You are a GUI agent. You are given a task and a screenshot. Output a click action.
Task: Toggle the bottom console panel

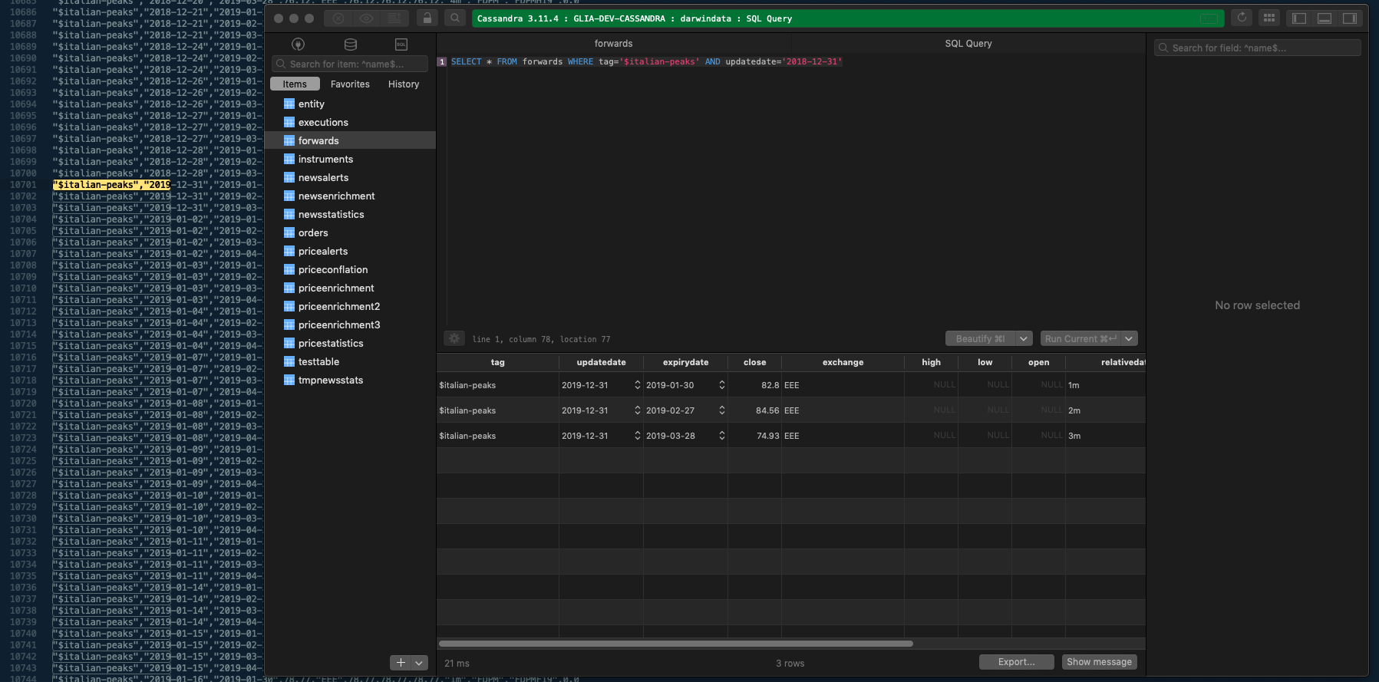click(1325, 18)
